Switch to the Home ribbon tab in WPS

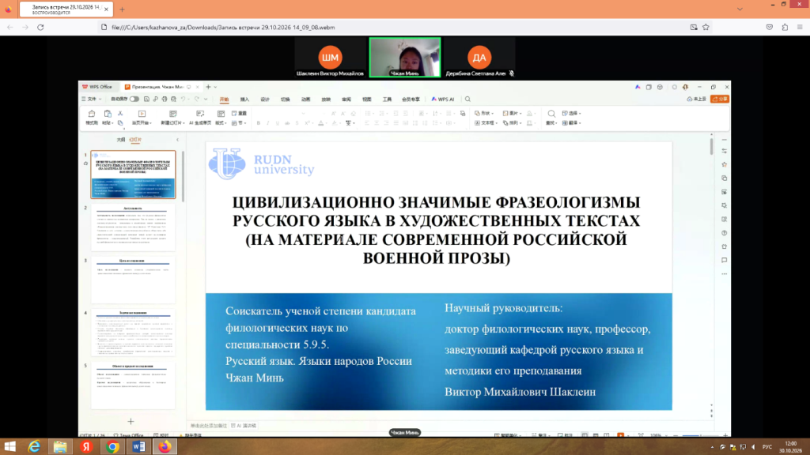click(224, 99)
